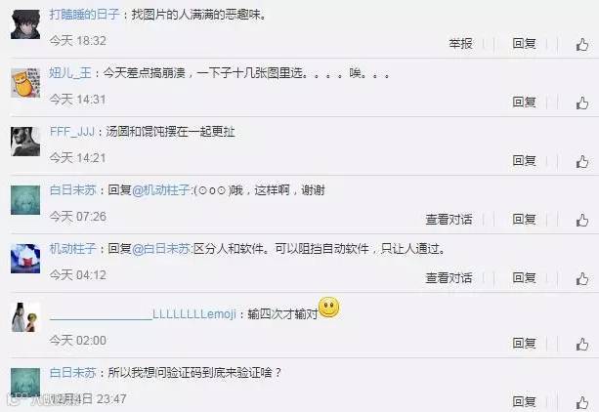
Task: Like the 07:26 comment from 白日未苏
Action: pyautogui.click(x=582, y=221)
